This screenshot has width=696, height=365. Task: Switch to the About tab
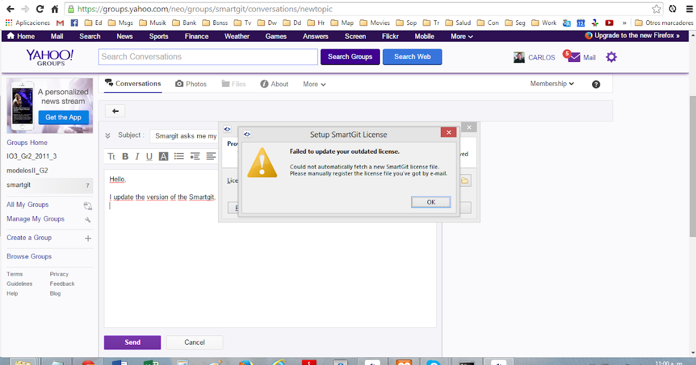(274, 84)
